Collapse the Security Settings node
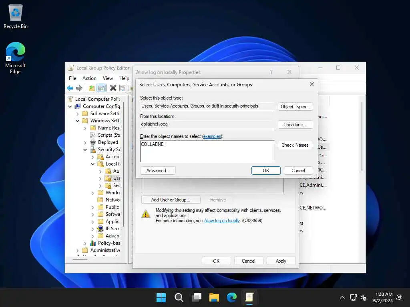This screenshot has width=410, height=307. (85, 150)
